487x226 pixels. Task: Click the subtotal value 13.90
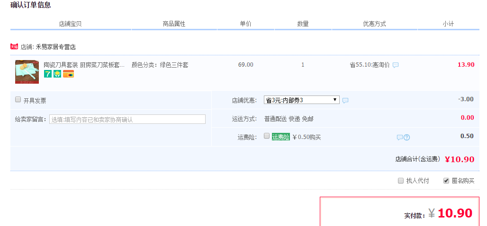pyautogui.click(x=466, y=65)
